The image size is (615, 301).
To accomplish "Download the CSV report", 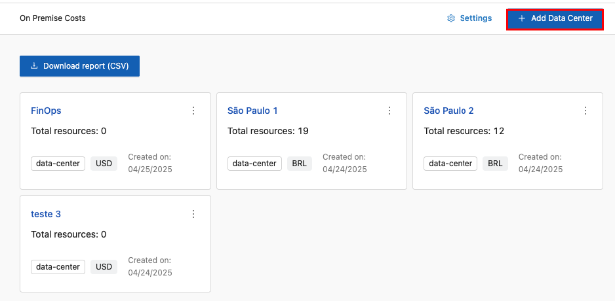I will click(79, 66).
